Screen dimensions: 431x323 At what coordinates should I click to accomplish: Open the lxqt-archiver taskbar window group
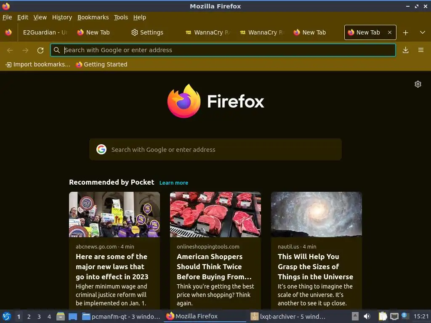[289, 316]
